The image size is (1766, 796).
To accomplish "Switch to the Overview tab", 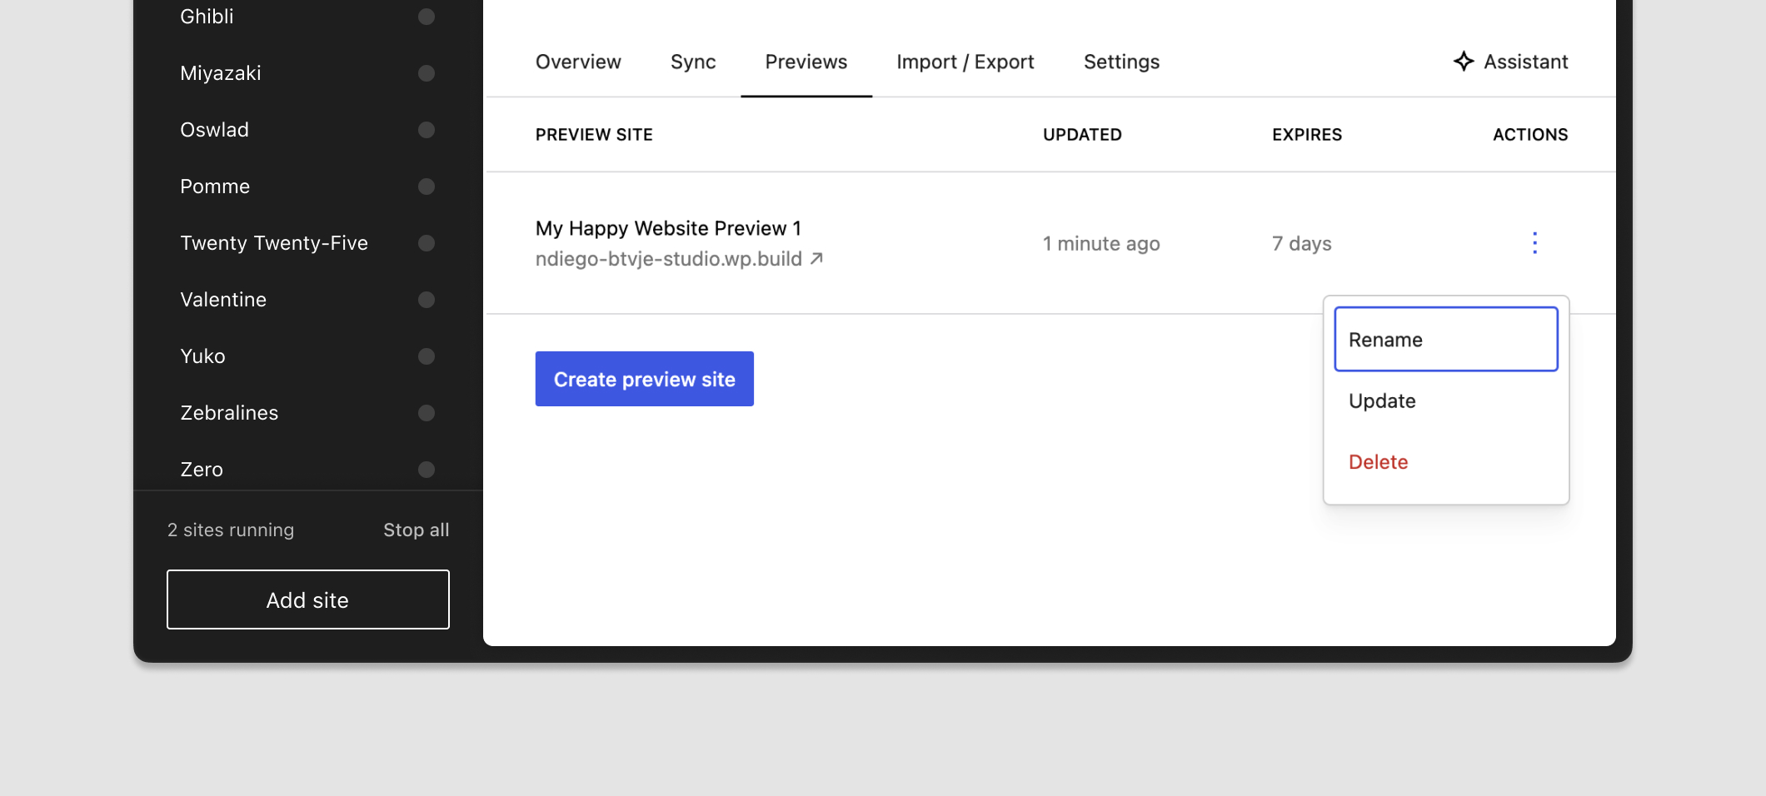I will (x=578, y=62).
